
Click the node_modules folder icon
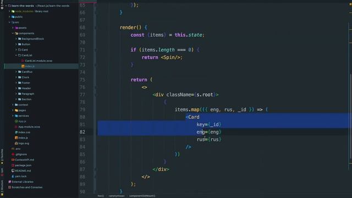(13, 11)
